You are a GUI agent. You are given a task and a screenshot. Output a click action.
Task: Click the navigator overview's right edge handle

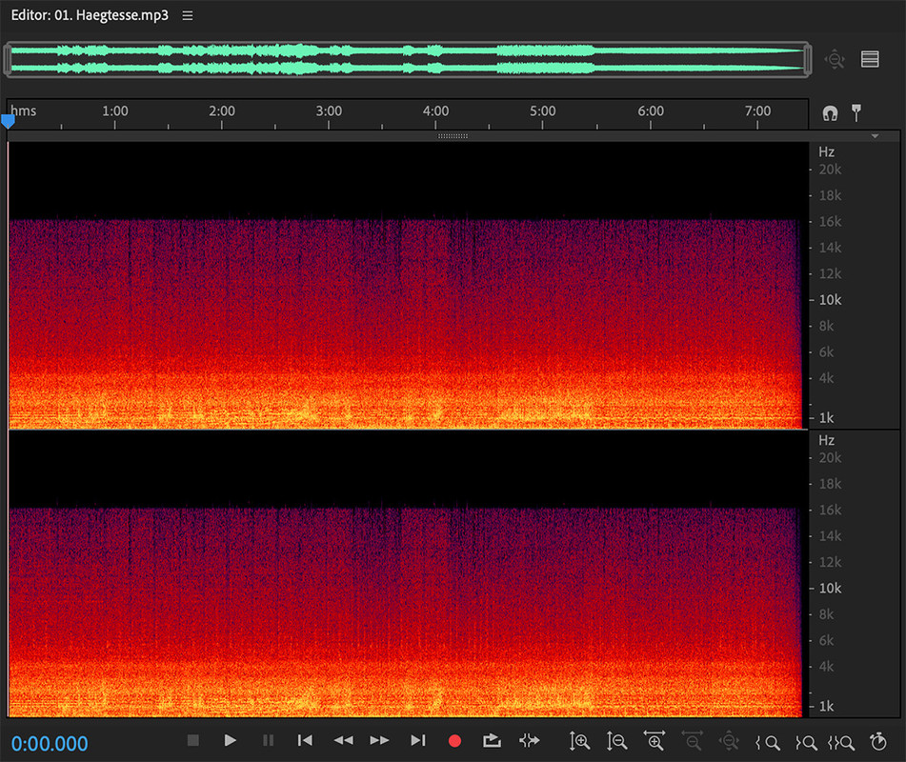(808, 59)
